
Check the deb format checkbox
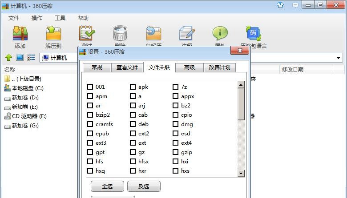click(133, 124)
